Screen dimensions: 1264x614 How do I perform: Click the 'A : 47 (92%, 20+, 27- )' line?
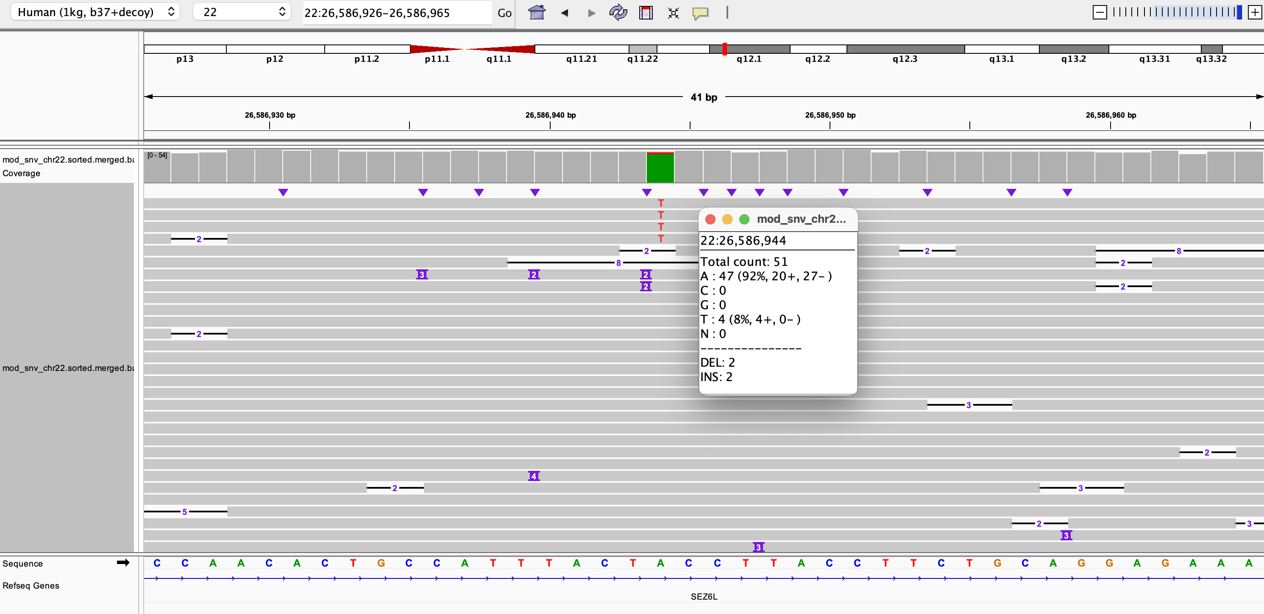(766, 277)
